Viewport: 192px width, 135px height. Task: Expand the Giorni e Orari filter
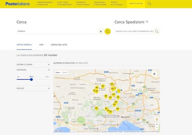pyautogui.click(x=33, y=64)
